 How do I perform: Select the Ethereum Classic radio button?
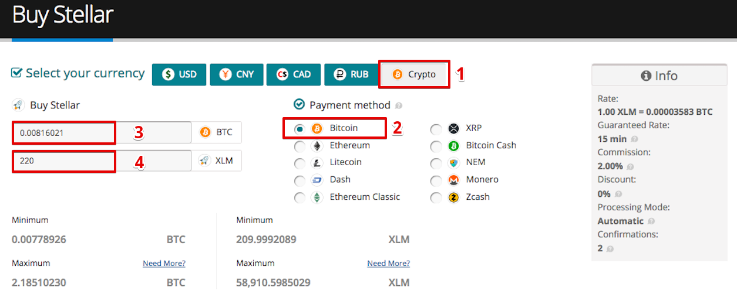tap(299, 197)
